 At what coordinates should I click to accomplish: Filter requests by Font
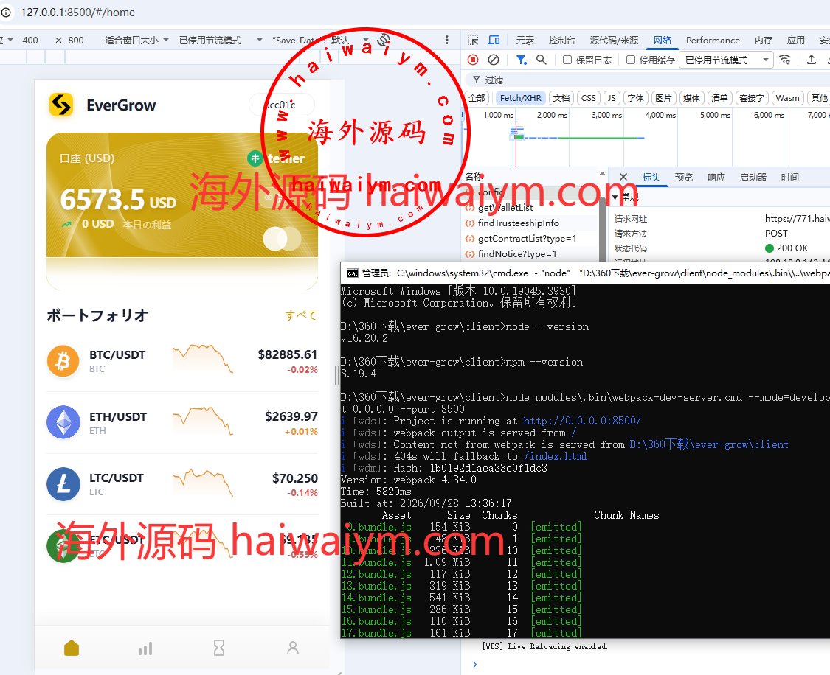pos(635,98)
